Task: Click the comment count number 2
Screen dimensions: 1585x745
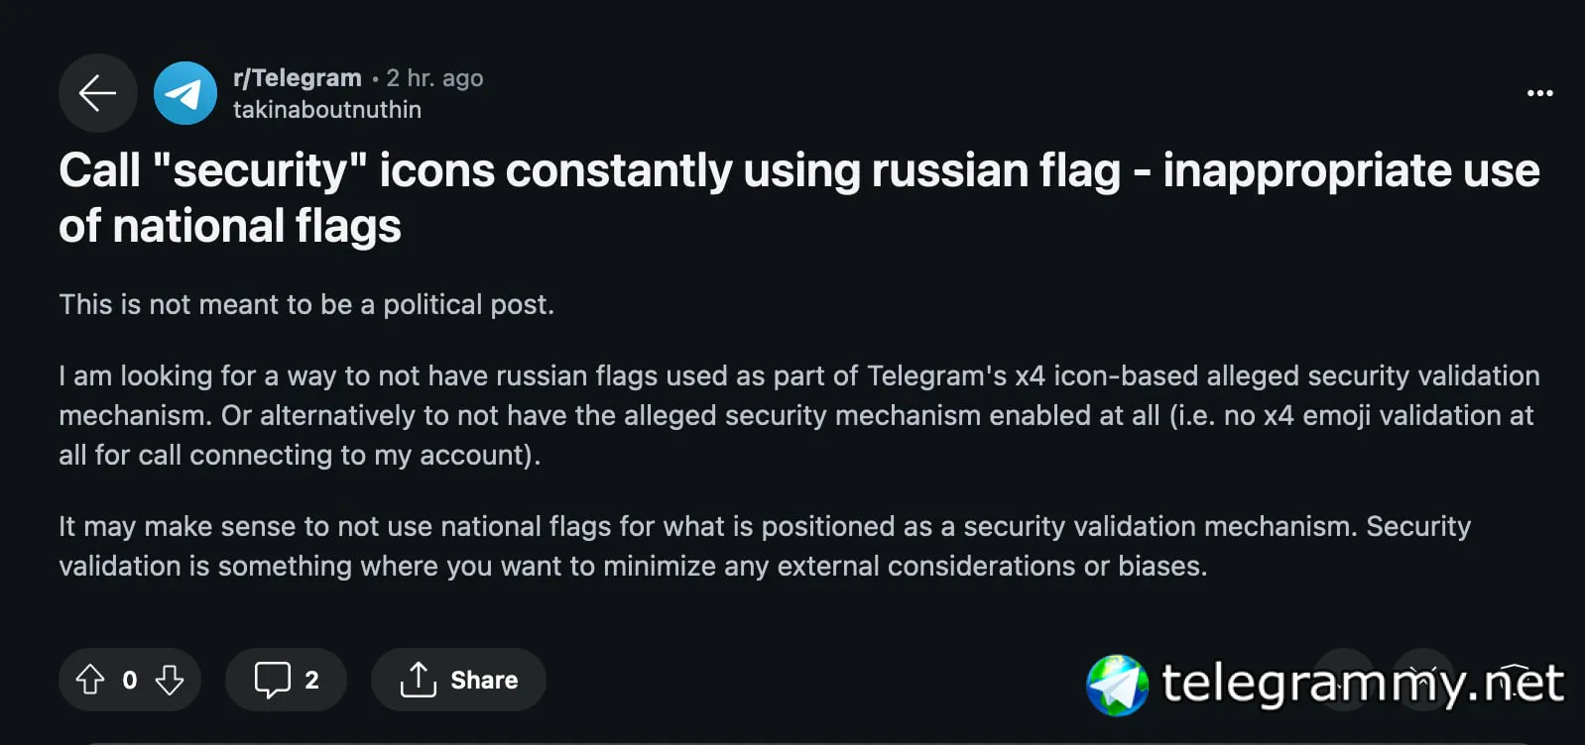Action: tap(311, 680)
